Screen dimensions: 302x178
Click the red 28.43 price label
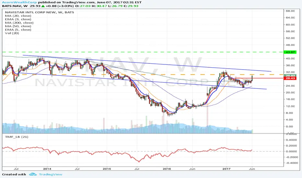tap(290, 78)
